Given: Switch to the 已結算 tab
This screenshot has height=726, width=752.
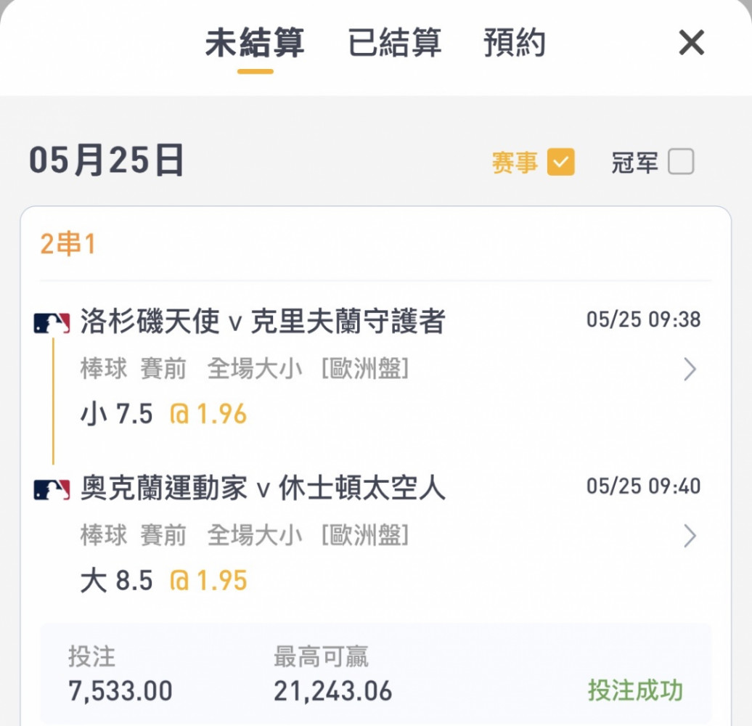Looking at the screenshot, I should pos(394,43).
